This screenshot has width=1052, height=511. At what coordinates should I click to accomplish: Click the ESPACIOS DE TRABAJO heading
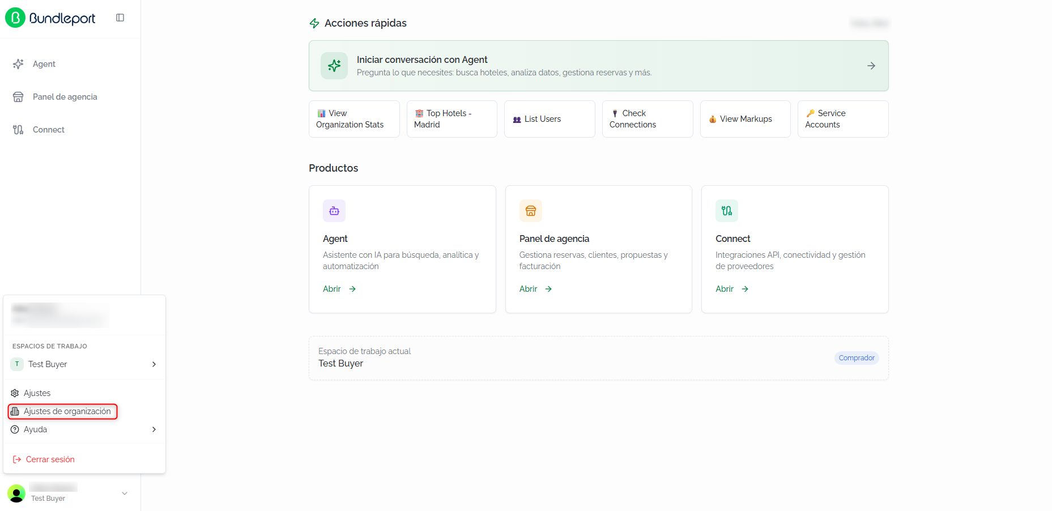(50, 346)
